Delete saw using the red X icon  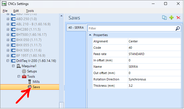[x=178, y=18]
